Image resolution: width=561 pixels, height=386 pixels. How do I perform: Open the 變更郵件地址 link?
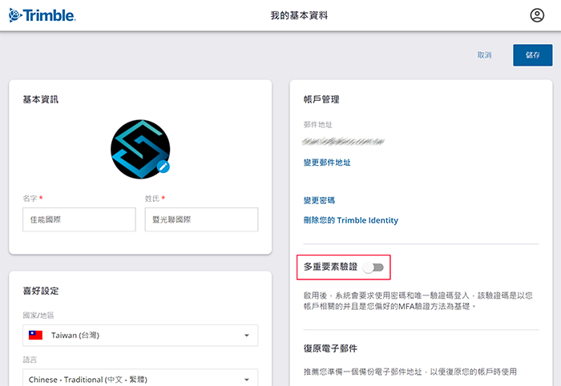326,163
